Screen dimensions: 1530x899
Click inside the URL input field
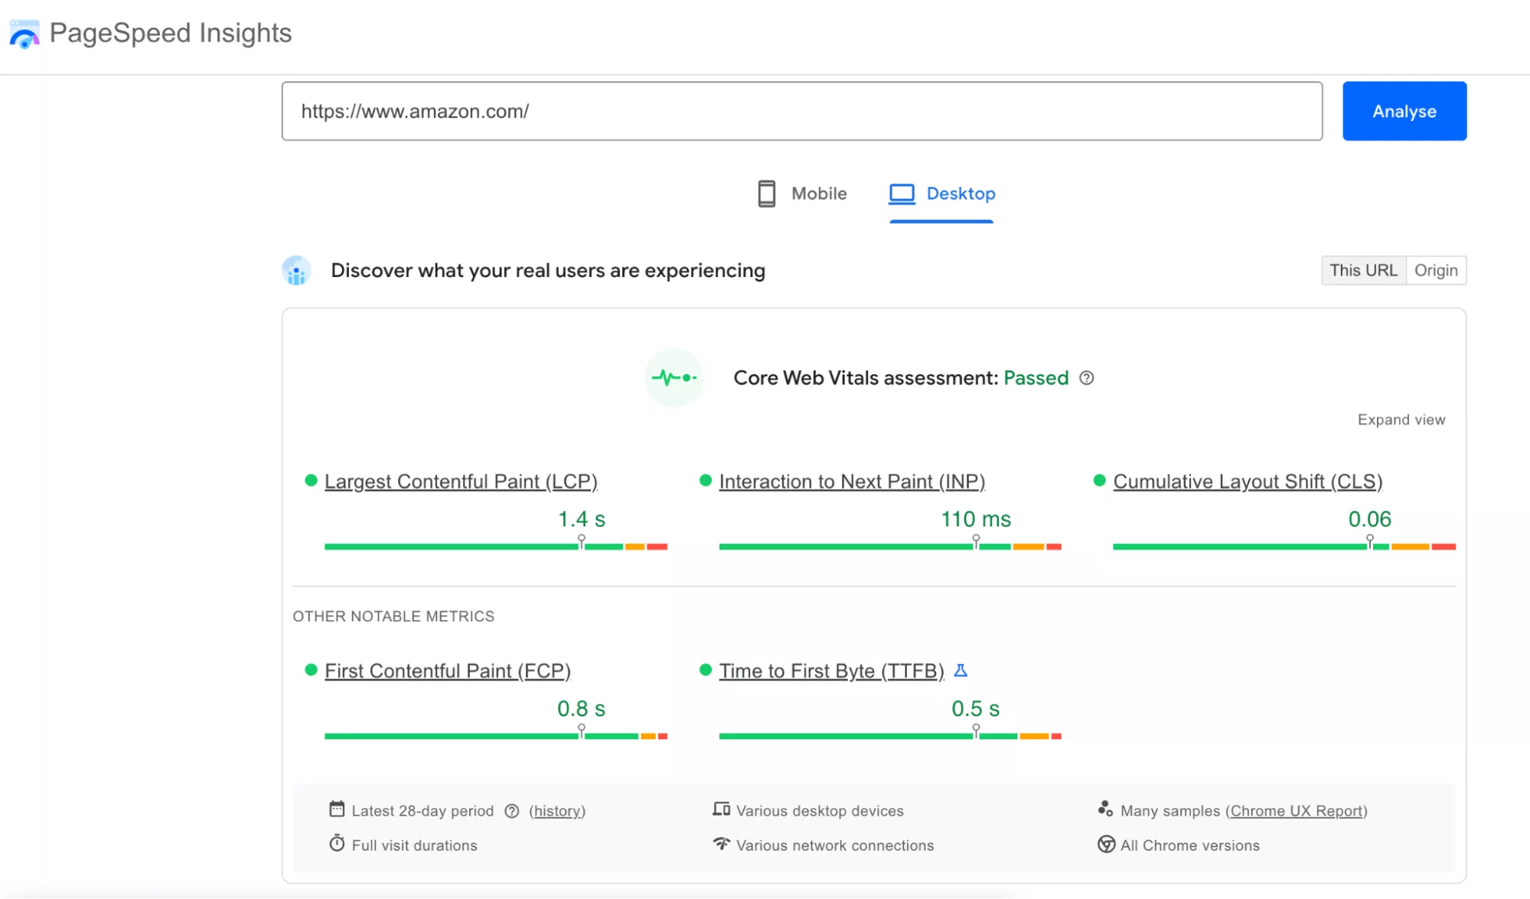click(x=801, y=111)
